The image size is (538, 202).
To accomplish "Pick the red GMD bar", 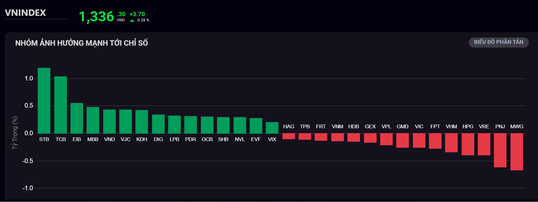I will click(x=403, y=140).
